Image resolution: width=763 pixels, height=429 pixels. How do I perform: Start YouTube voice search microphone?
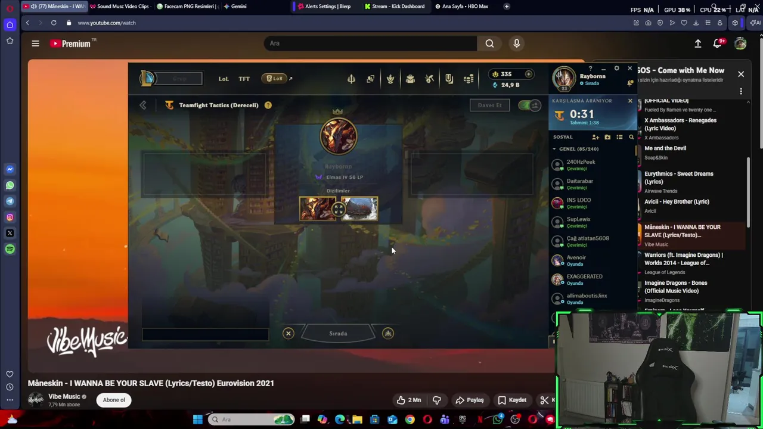coord(517,43)
